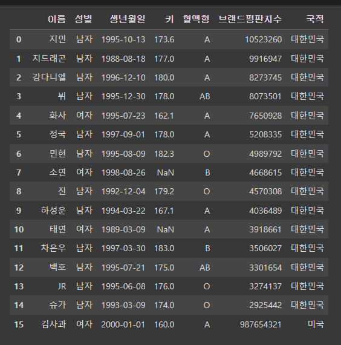The image size is (341, 345).
Task: Click NaN height in 소연 row
Action: 166,172
